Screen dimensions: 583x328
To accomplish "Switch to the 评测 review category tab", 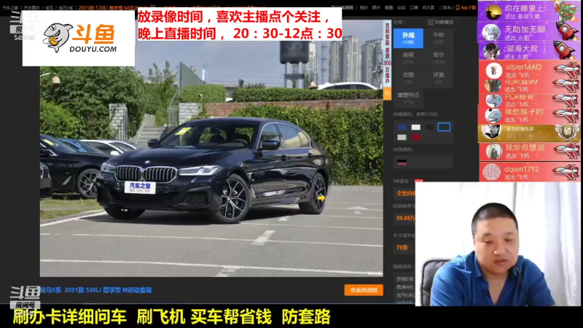I will tap(439, 78).
